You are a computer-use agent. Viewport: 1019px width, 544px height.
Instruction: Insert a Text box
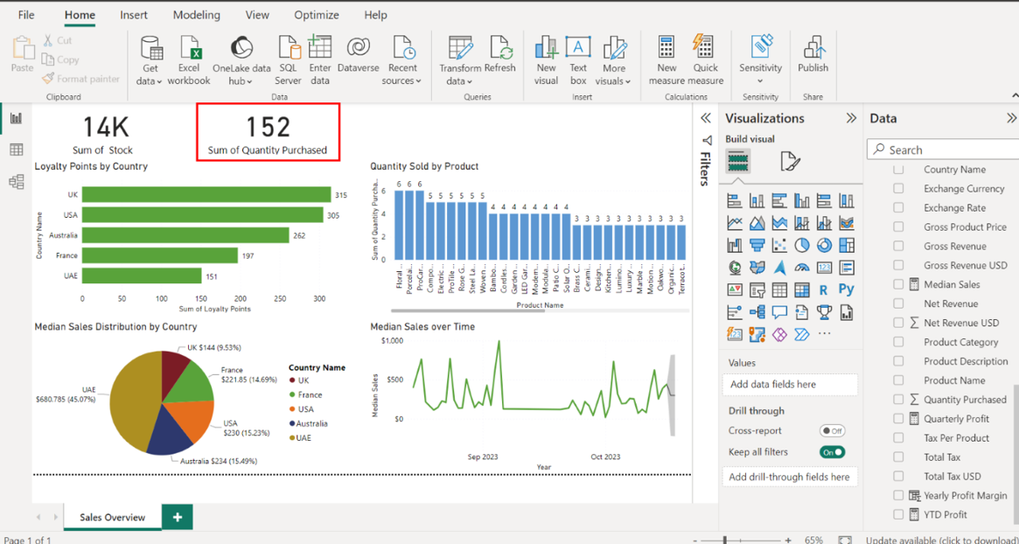[x=578, y=59]
